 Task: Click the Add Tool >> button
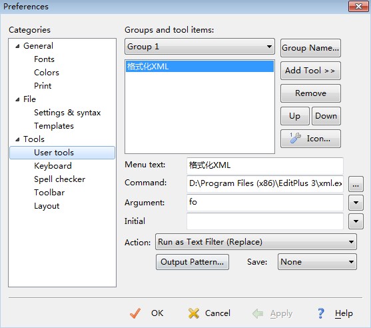coord(310,71)
